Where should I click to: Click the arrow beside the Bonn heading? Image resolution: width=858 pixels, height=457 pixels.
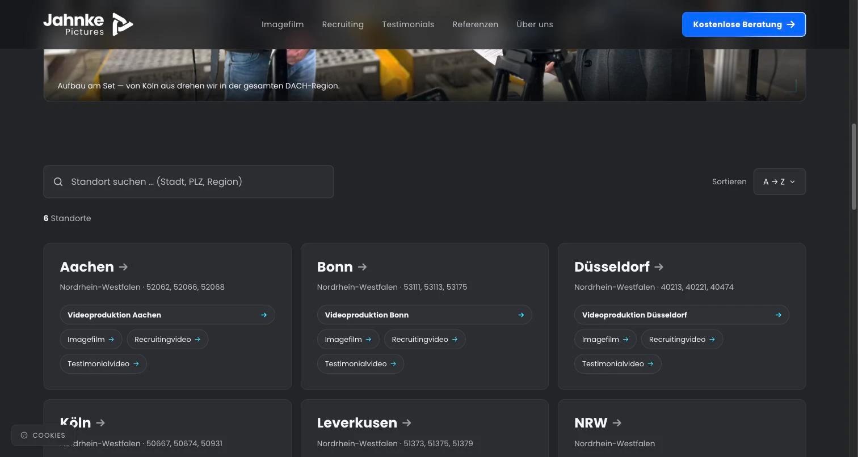[363, 266]
